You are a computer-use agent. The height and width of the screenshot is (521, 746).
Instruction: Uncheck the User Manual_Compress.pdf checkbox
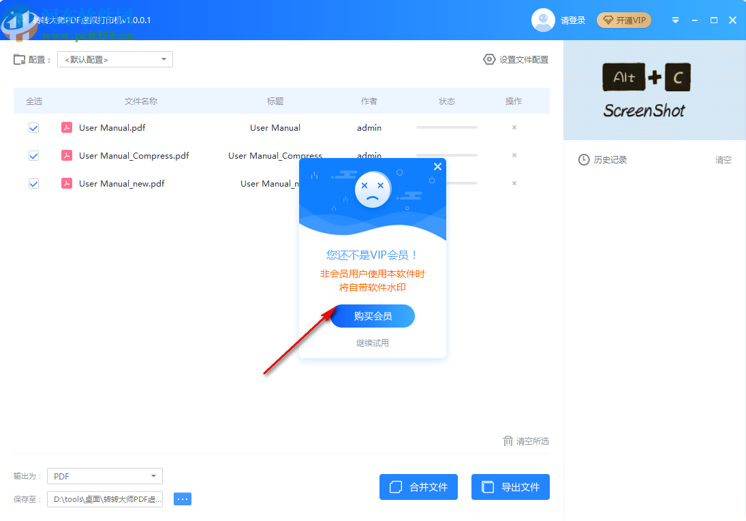point(34,155)
